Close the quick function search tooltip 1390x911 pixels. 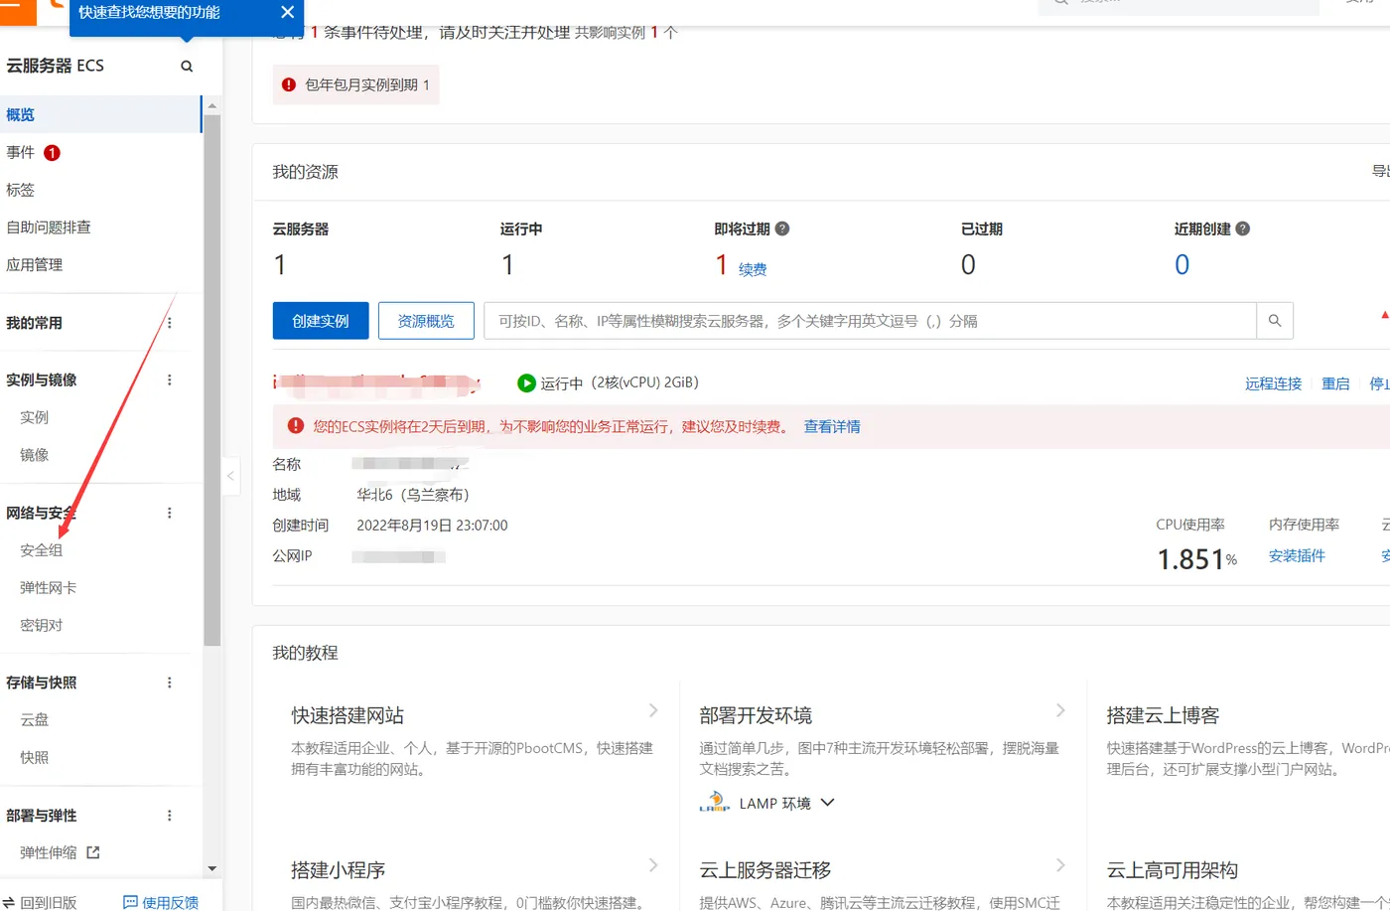pyautogui.click(x=287, y=12)
